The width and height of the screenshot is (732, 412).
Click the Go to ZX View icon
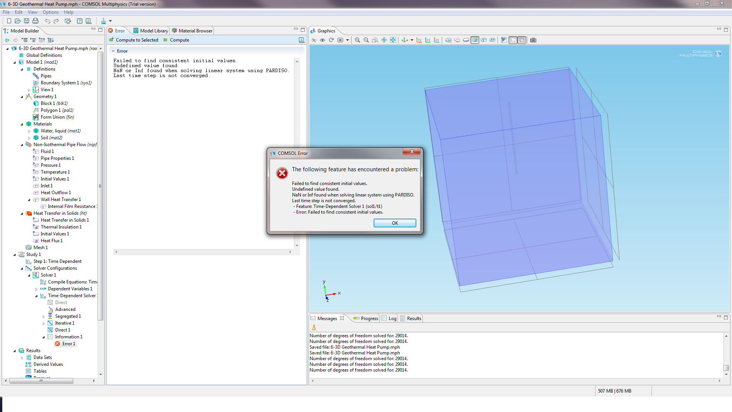click(437, 40)
